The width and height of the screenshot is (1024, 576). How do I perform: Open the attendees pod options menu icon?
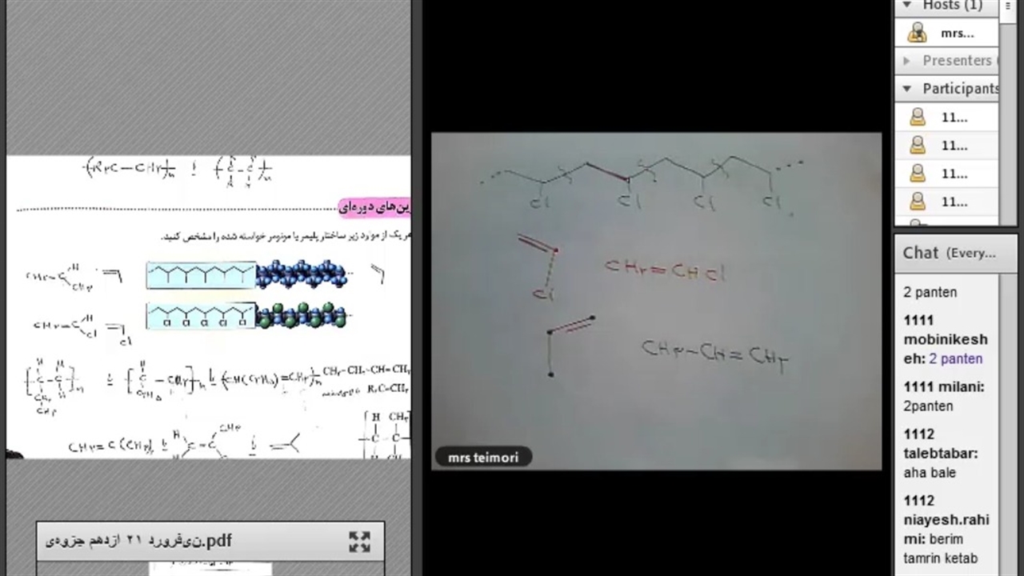tap(1008, 6)
